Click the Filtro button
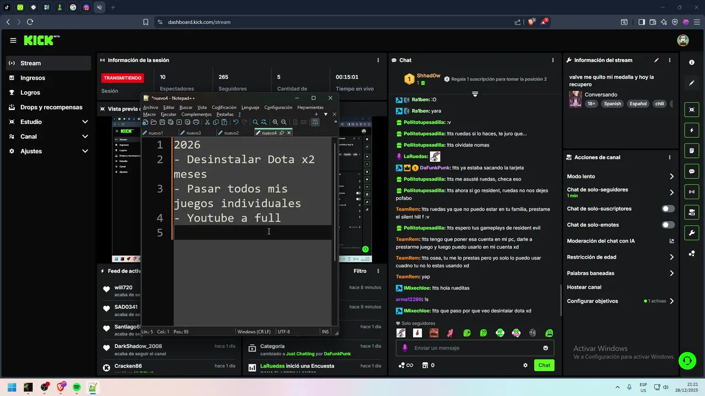This screenshot has height=396, width=705. click(x=360, y=271)
